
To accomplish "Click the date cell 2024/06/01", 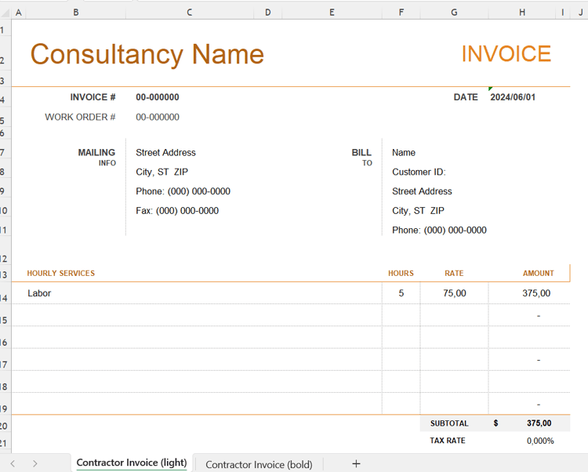I will pyautogui.click(x=513, y=97).
